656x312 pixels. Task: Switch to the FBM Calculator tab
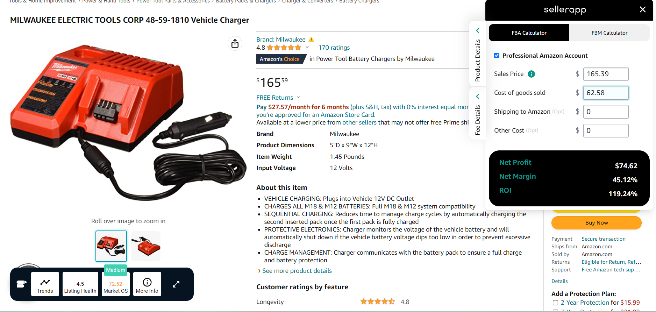pyautogui.click(x=609, y=33)
